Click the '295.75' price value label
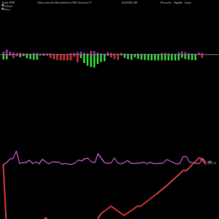This screenshot has width=219, height=219. [x=212, y=163]
